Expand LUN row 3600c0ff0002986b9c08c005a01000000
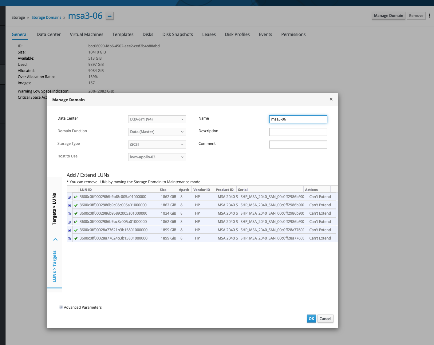 click(69, 205)
